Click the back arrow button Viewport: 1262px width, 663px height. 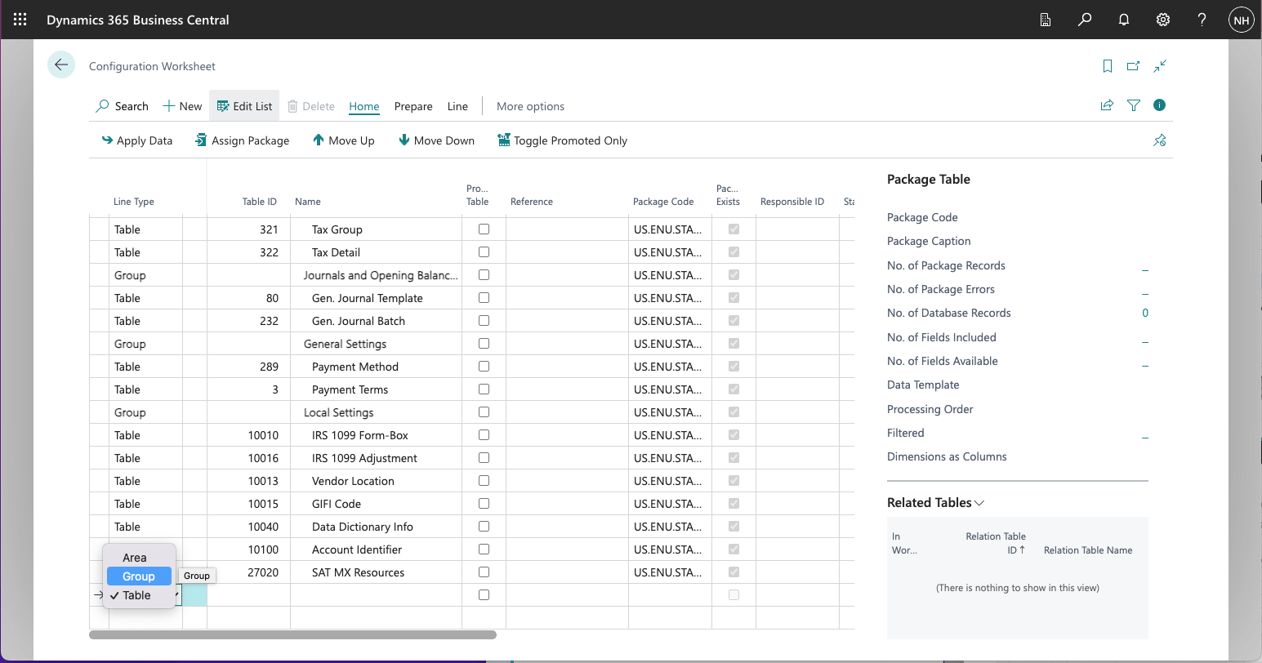[x=61, y=65]
